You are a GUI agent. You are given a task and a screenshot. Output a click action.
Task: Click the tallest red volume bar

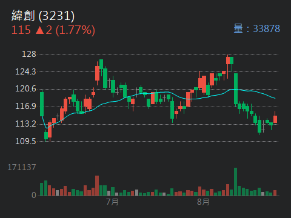pyautogui.click(x=97, y=186)
